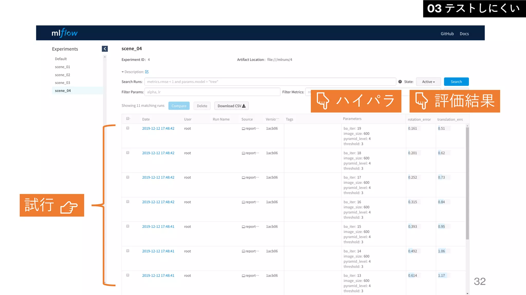Open the scene_02 experiment
Screen dimensions: 526x295
pos(62,75)
